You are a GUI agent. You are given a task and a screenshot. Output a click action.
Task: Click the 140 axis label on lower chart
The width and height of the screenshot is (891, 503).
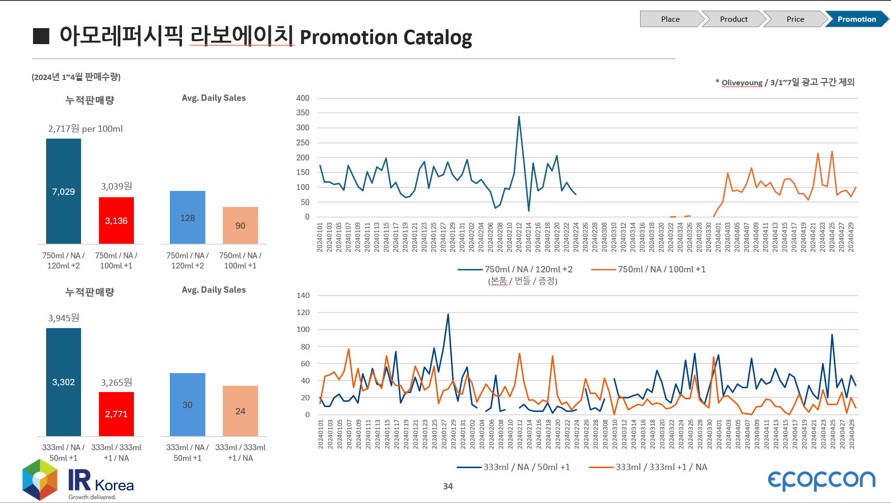303,295
